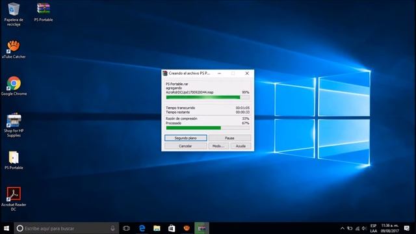Viewport: 416px width, 234px height.
Task: Select the aTube Catcher desktop shortcut
Action: [14, 49]
